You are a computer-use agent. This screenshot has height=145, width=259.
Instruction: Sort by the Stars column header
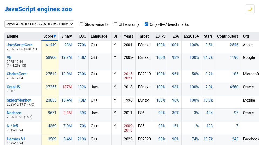pyautogui.click(x=208, y=36)
